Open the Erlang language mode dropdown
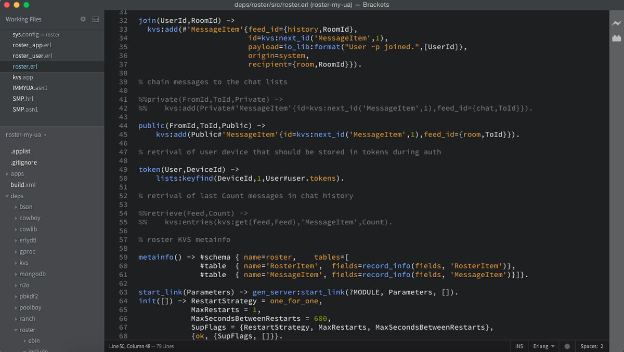 pos(542,346)
